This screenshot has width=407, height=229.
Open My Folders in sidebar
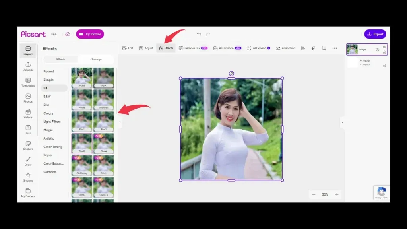(28, 193)
